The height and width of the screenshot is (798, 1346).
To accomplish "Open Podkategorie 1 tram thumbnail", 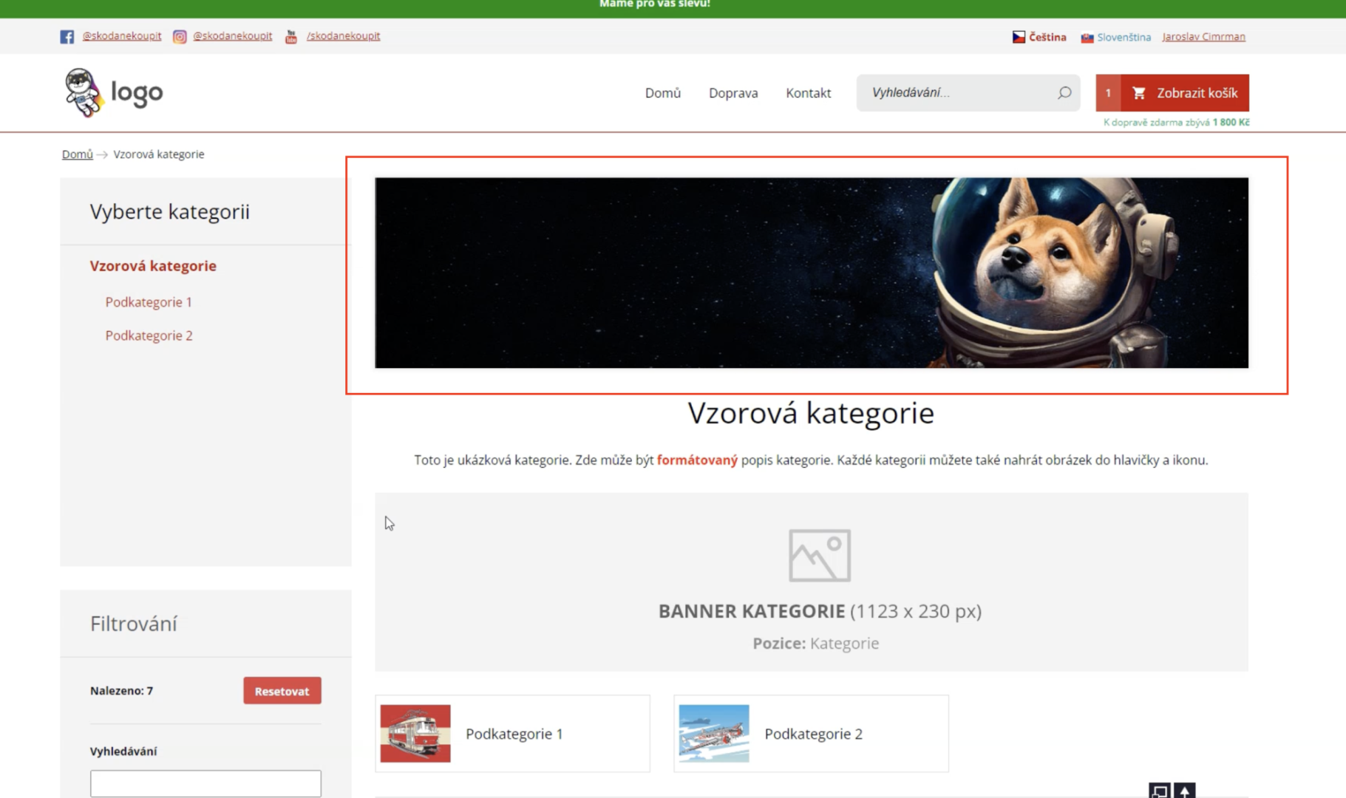I will 415,733.
